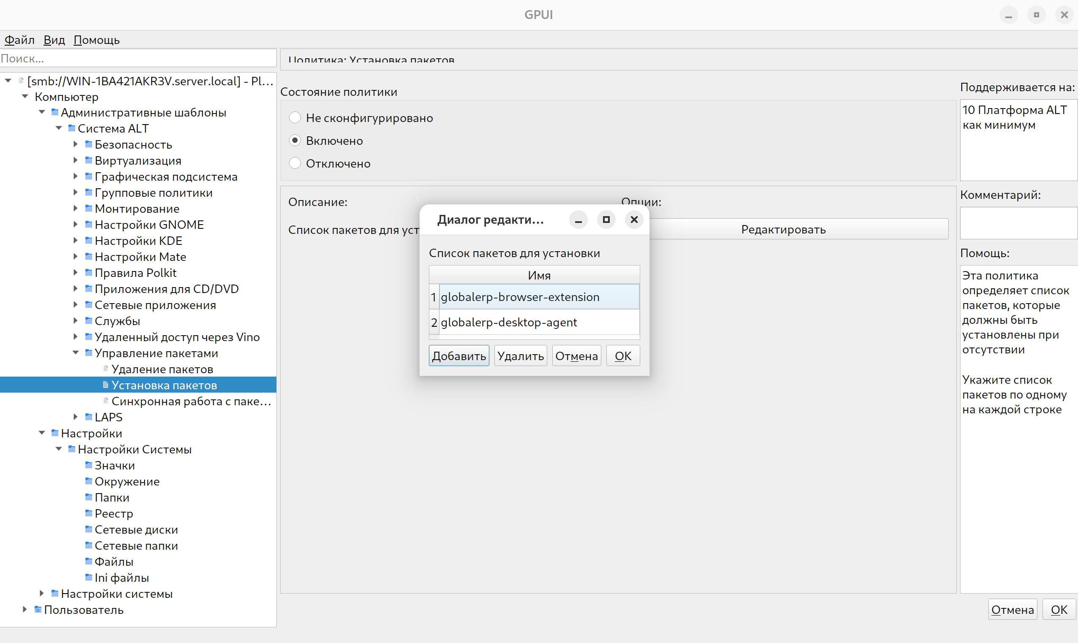Screen dimensions: 1078x643
Task: Click the Пользователь node icon
Action: coord(38,609)
